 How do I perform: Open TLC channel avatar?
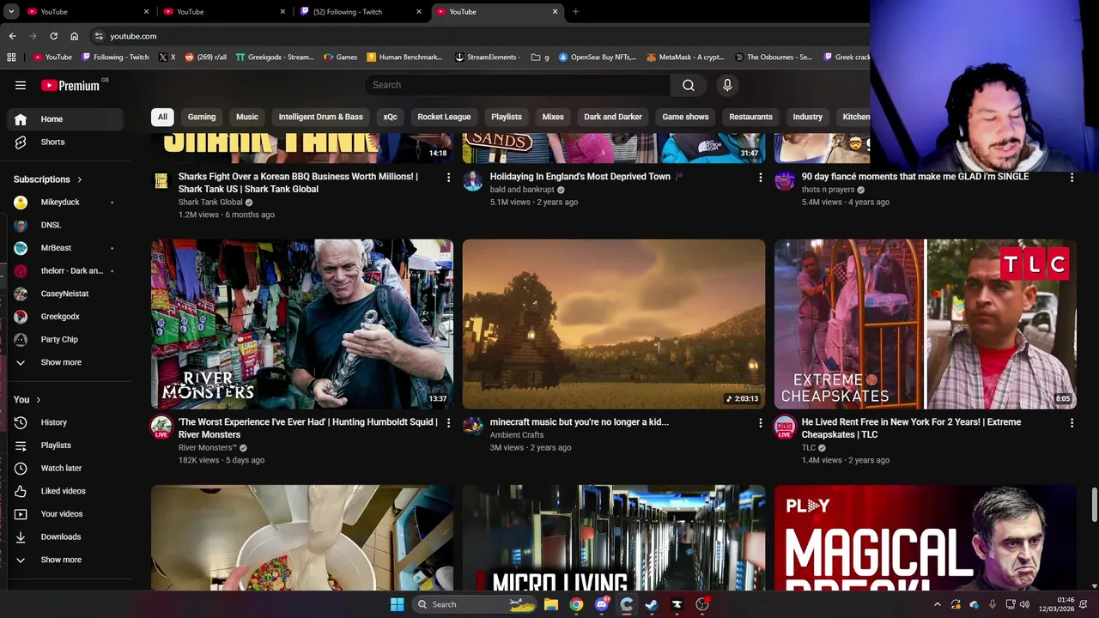[x=785, y=427]
